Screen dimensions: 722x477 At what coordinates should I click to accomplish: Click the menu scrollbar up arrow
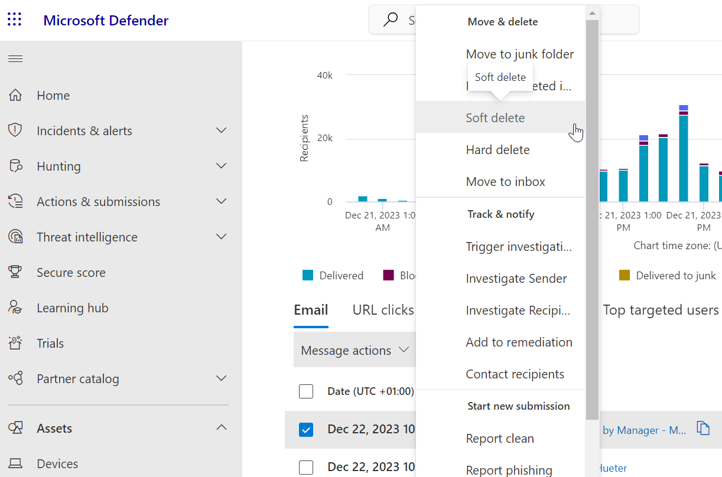(x=592, y=13)
